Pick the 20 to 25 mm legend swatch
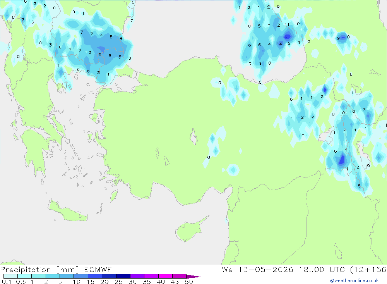This screenshot has width=387, height=284. (x=109, y=276)
